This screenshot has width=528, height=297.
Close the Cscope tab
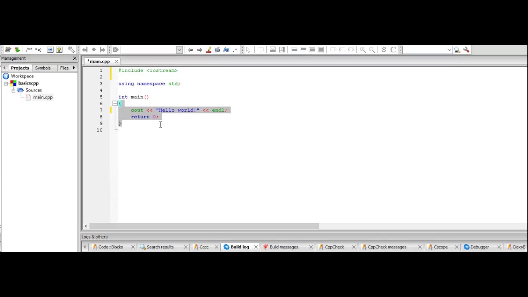[457, 247]
